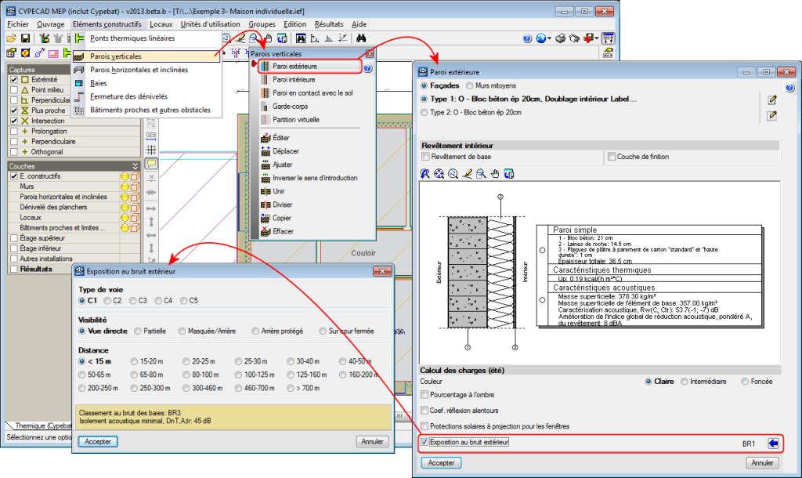
Task: Uncheck Exposition au bruit extérieur
Action: (x=424, y=443)
